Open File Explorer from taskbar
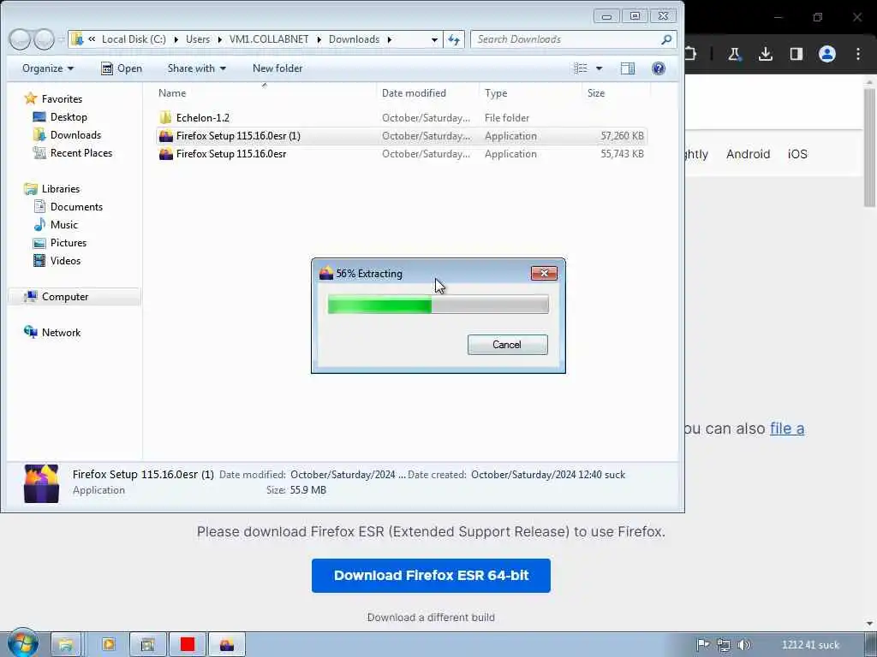Image resolution: width=877 pixels, height=657 pixels. tap(66, 645)
